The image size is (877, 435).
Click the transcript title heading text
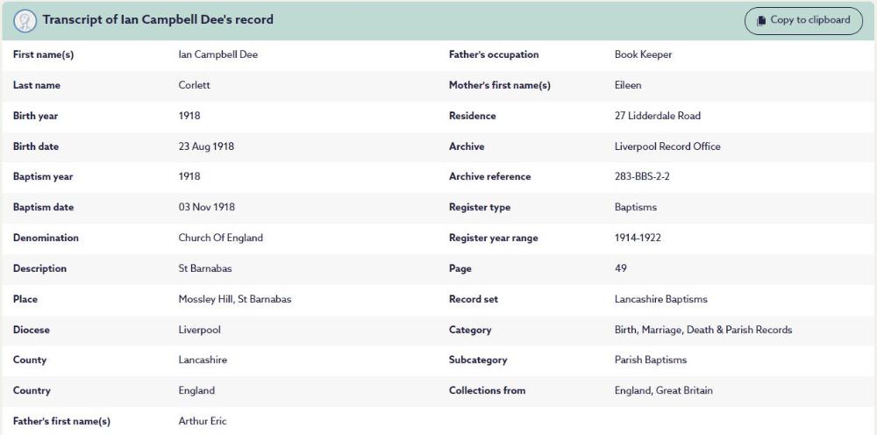pyautogui.click(x=158, y=19)
